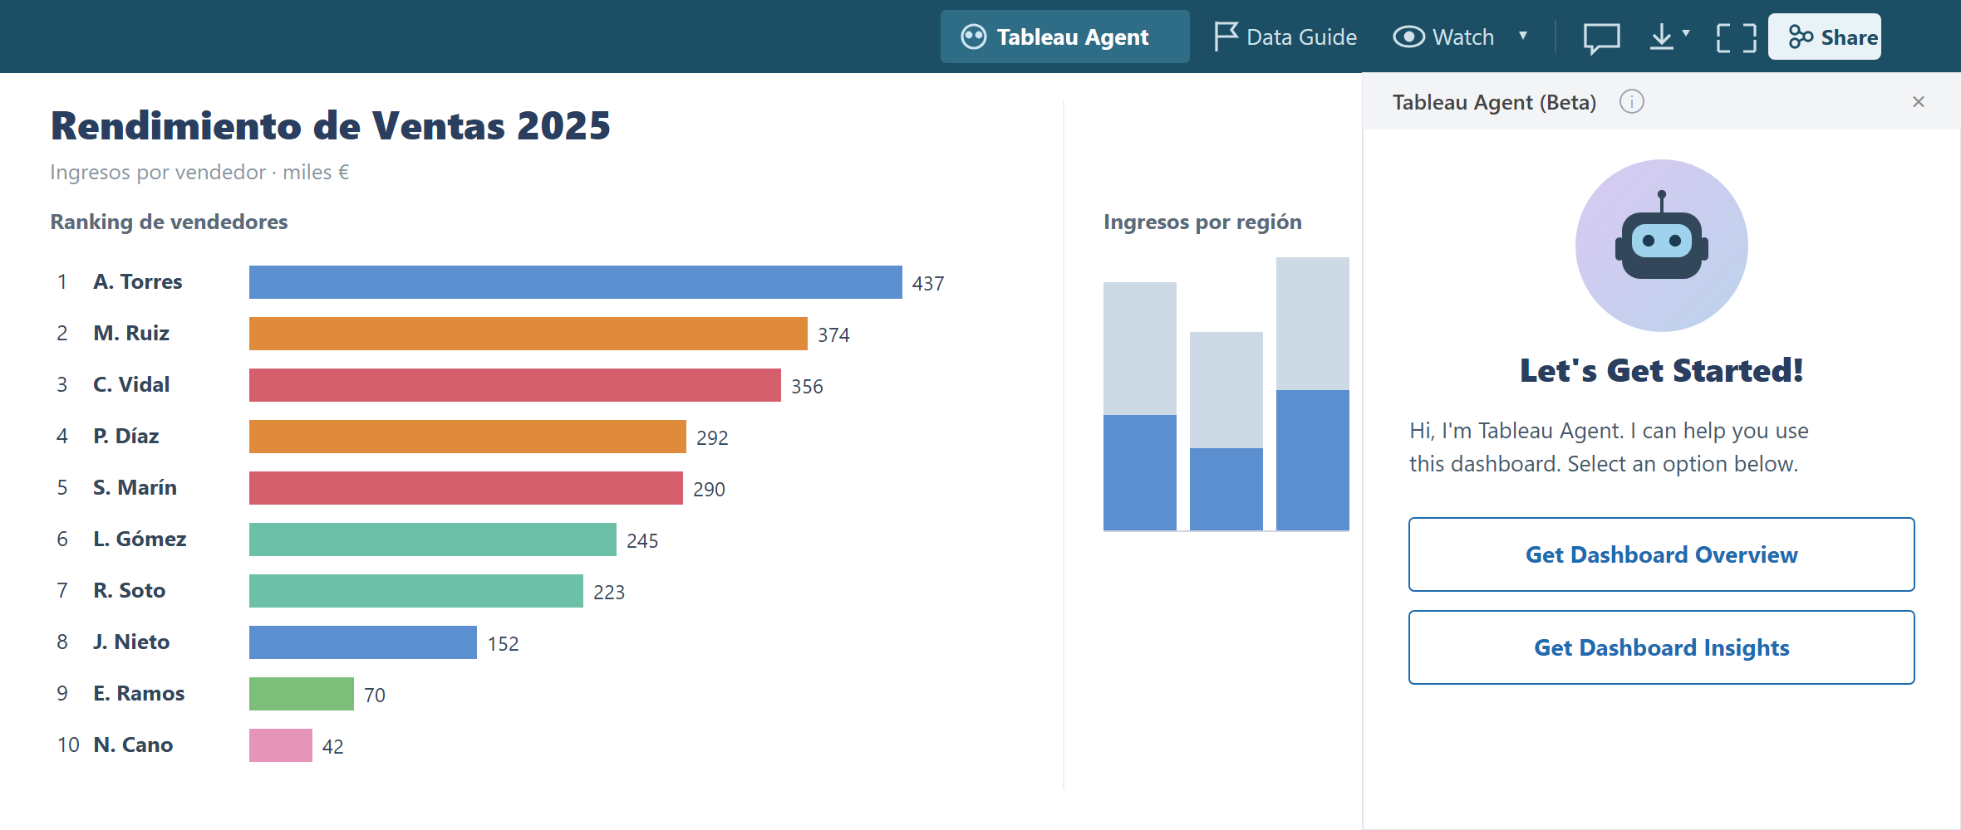Click the name J. Nieto
The image size is (1961, 830).
click(x=131, y=642)
